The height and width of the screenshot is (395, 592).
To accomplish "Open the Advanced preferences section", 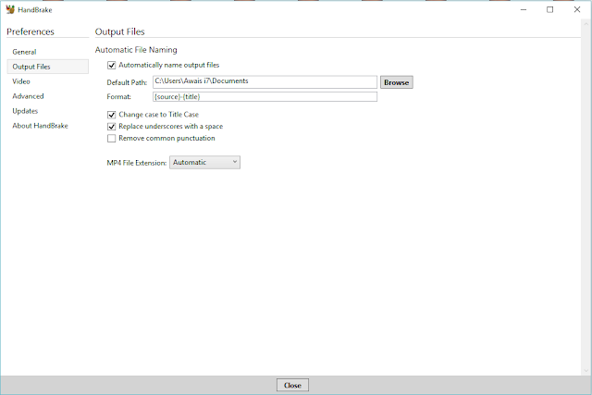I will 28,96.
